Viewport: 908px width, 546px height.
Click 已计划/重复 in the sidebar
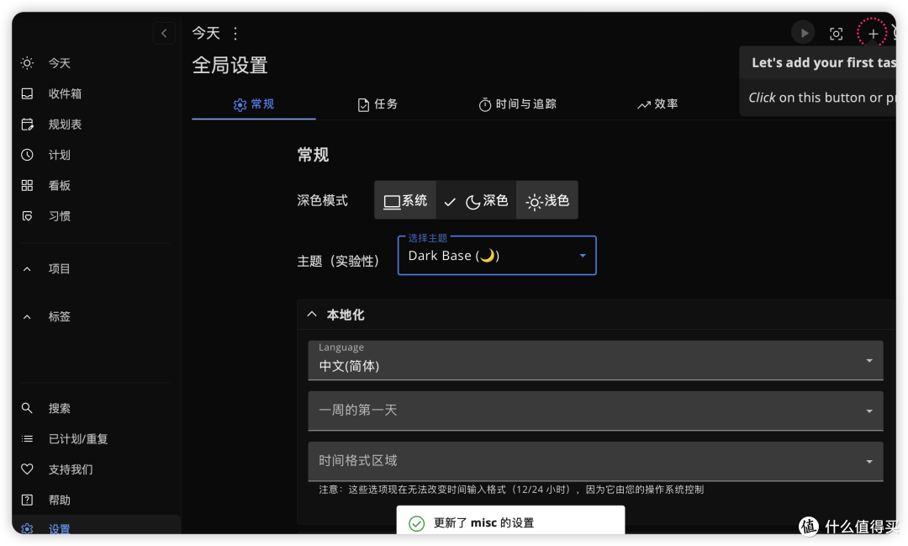click(x=78, y=439)
